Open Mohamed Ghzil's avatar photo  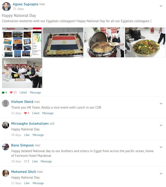click(x=5, y=173)
